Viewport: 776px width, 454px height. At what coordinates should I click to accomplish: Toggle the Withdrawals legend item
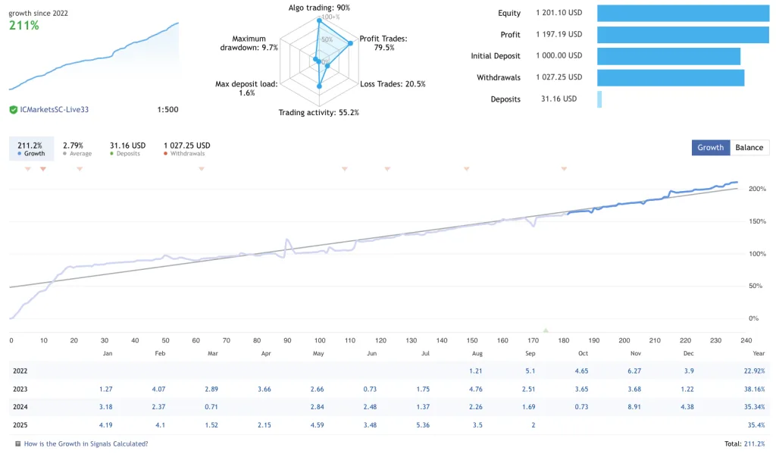tap(186, 149)
